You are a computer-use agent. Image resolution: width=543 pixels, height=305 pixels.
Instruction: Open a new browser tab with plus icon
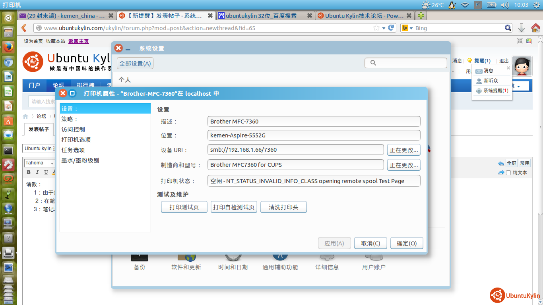tap(420, 16)
